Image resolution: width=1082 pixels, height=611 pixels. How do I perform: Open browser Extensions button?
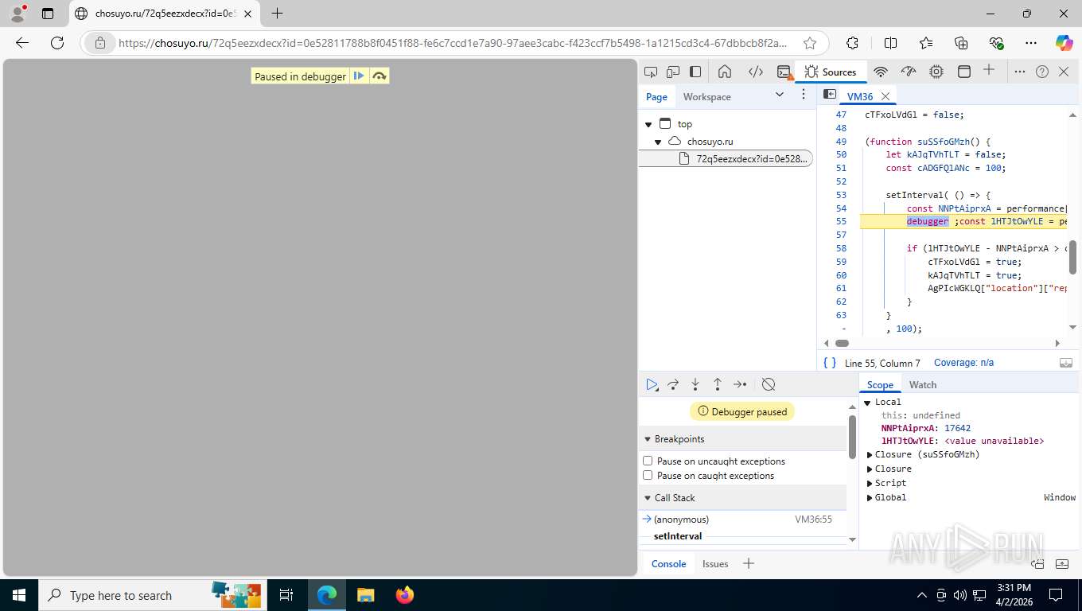point(853,43)
